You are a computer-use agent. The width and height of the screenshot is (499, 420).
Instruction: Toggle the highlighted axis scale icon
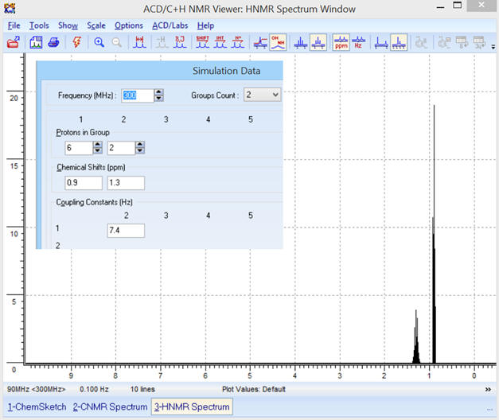click(399, 42)
